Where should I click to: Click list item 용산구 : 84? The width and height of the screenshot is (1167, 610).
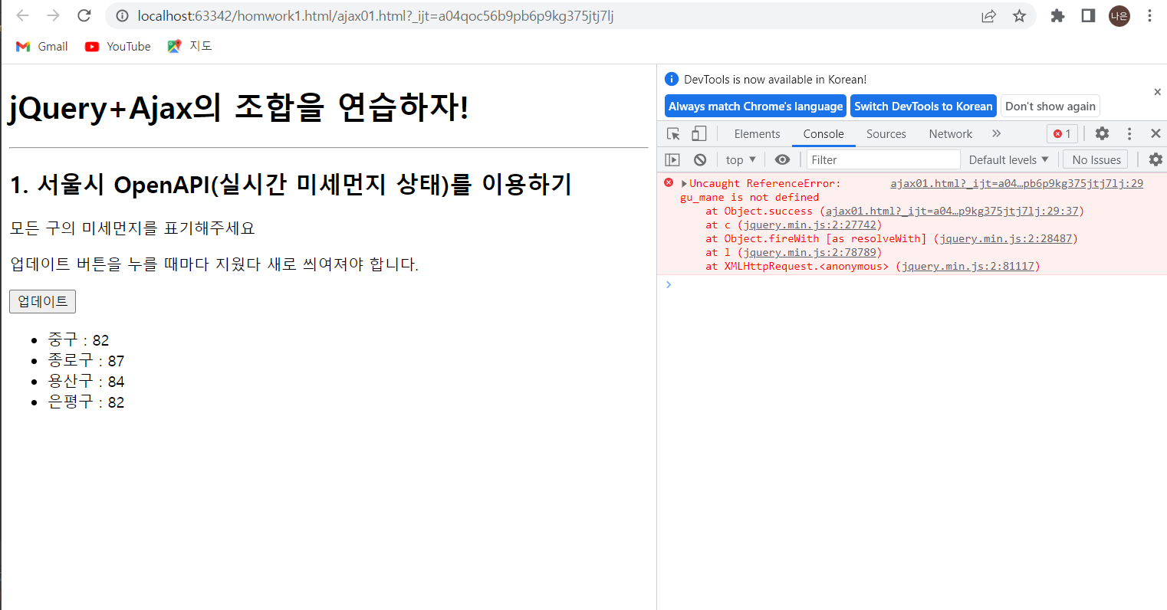tap(86, 381)
